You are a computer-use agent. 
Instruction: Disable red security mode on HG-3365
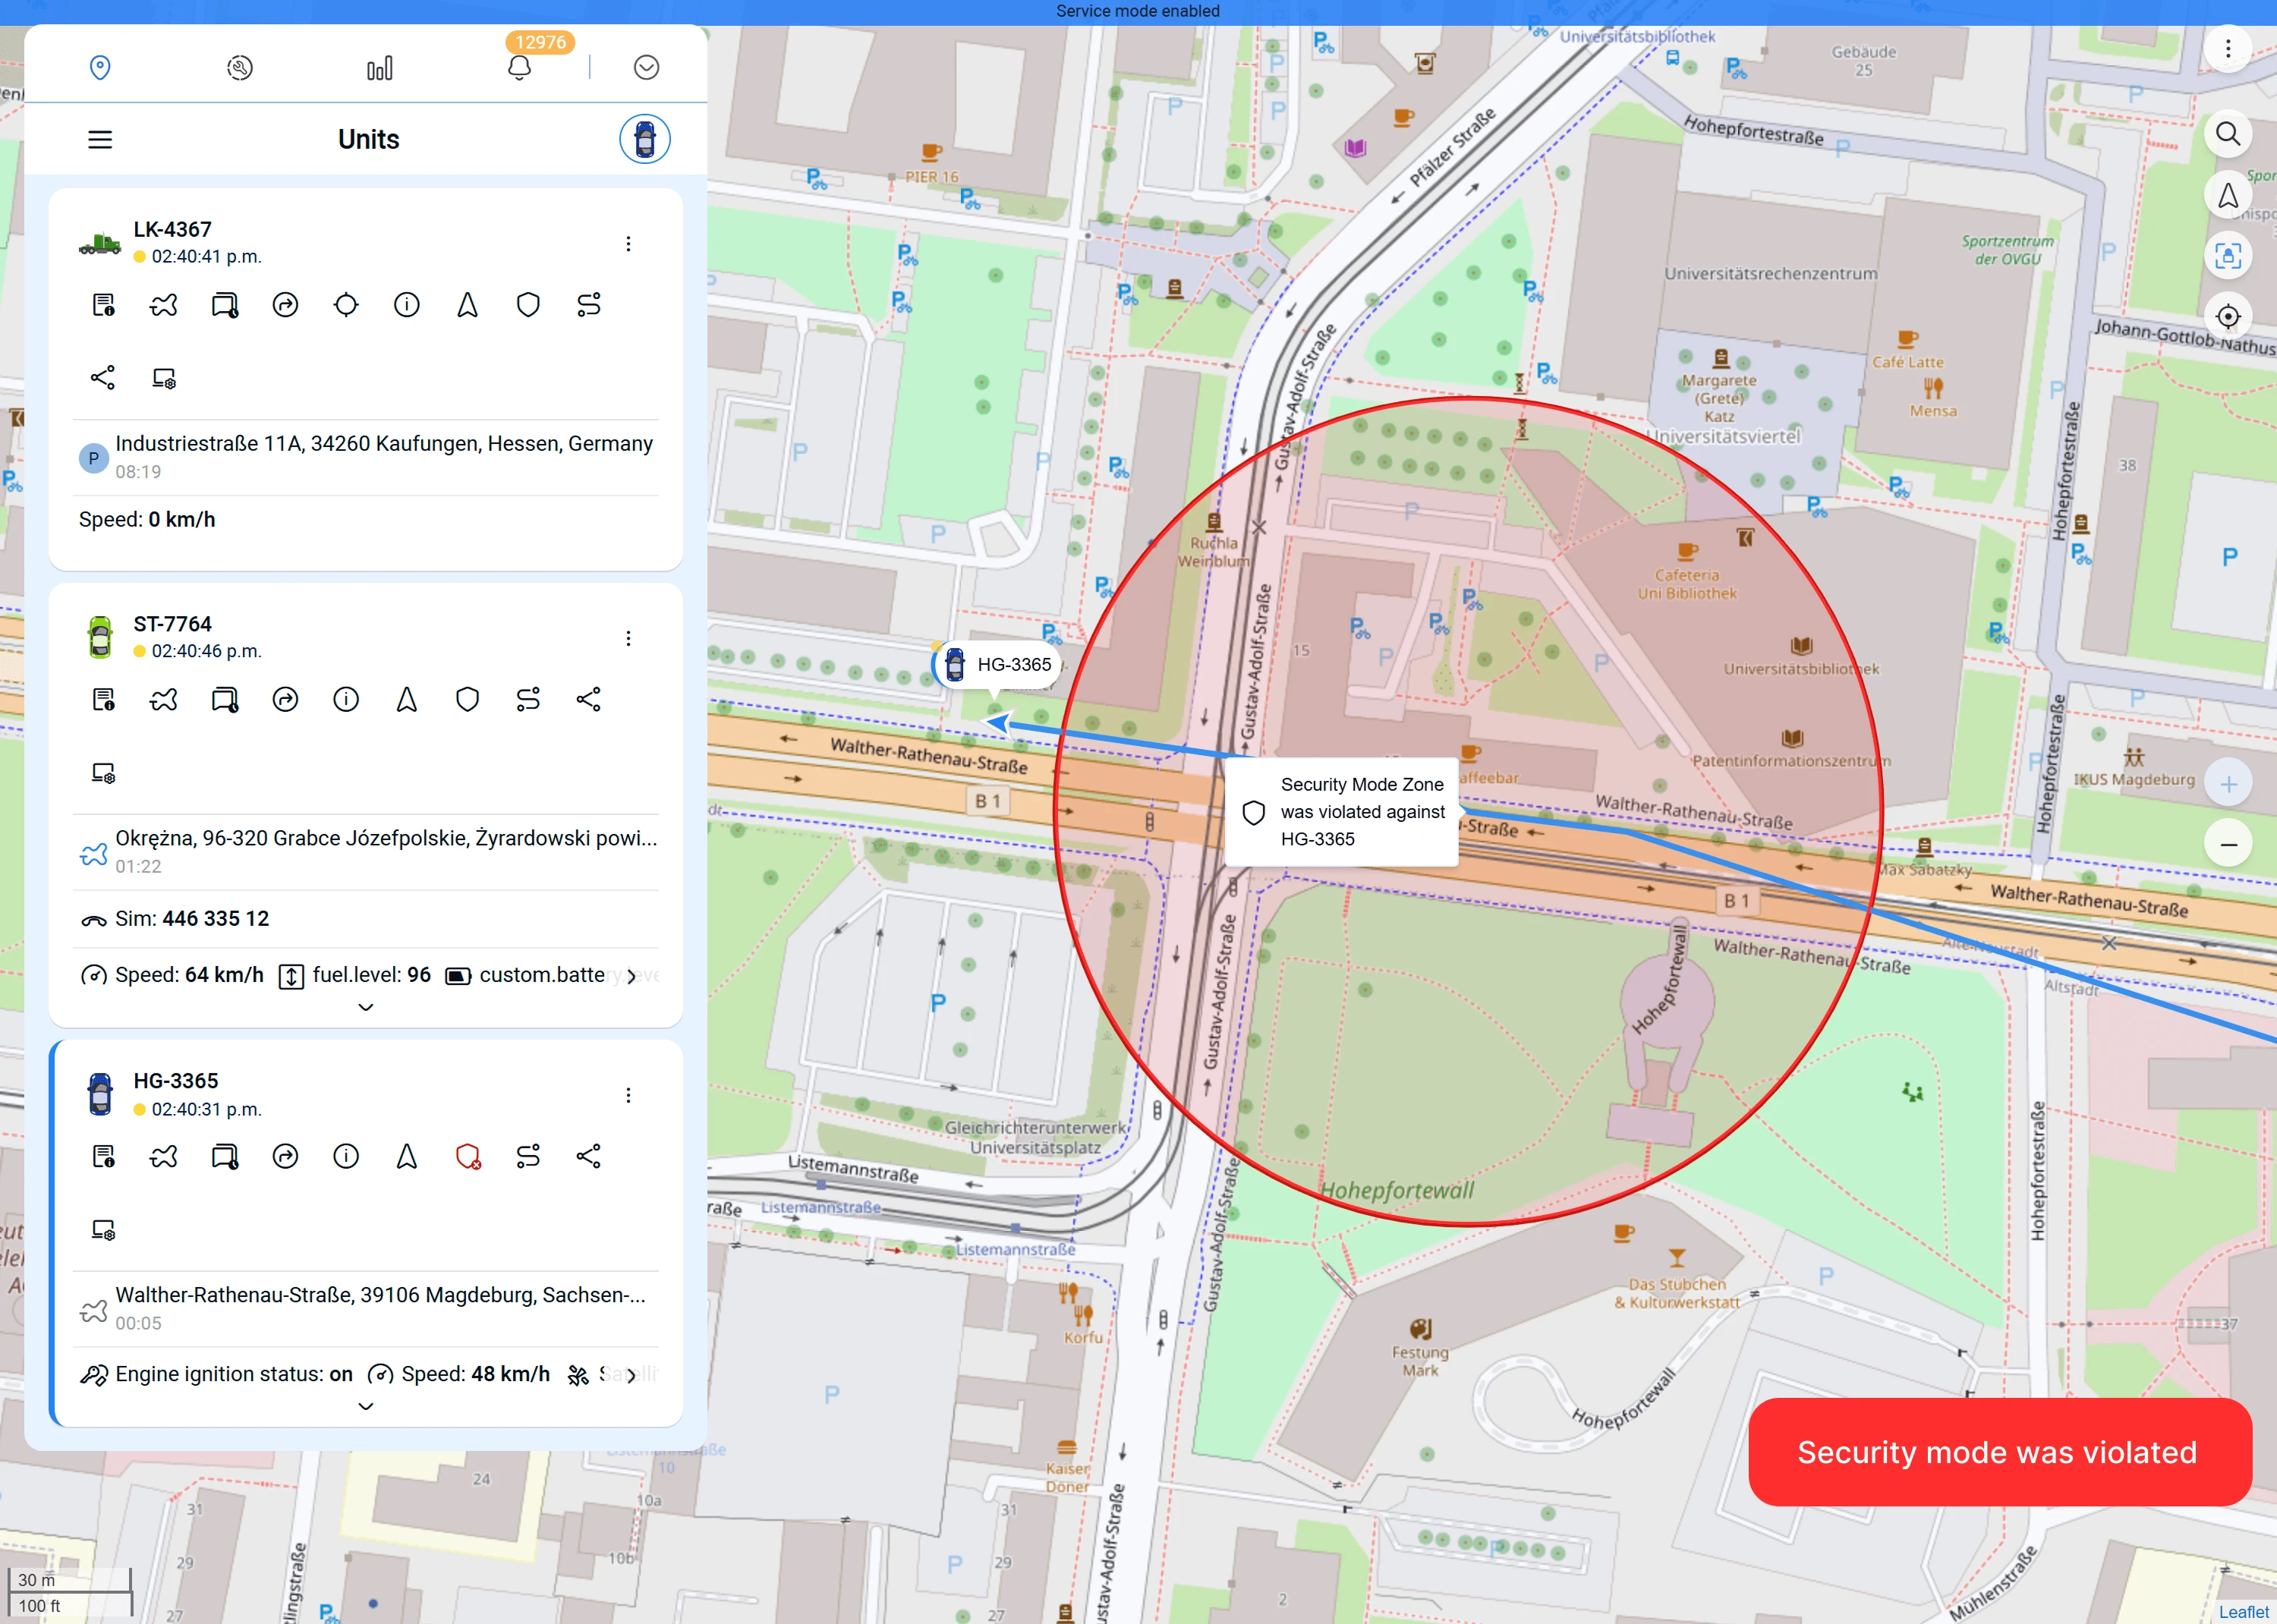[467, 1157]
